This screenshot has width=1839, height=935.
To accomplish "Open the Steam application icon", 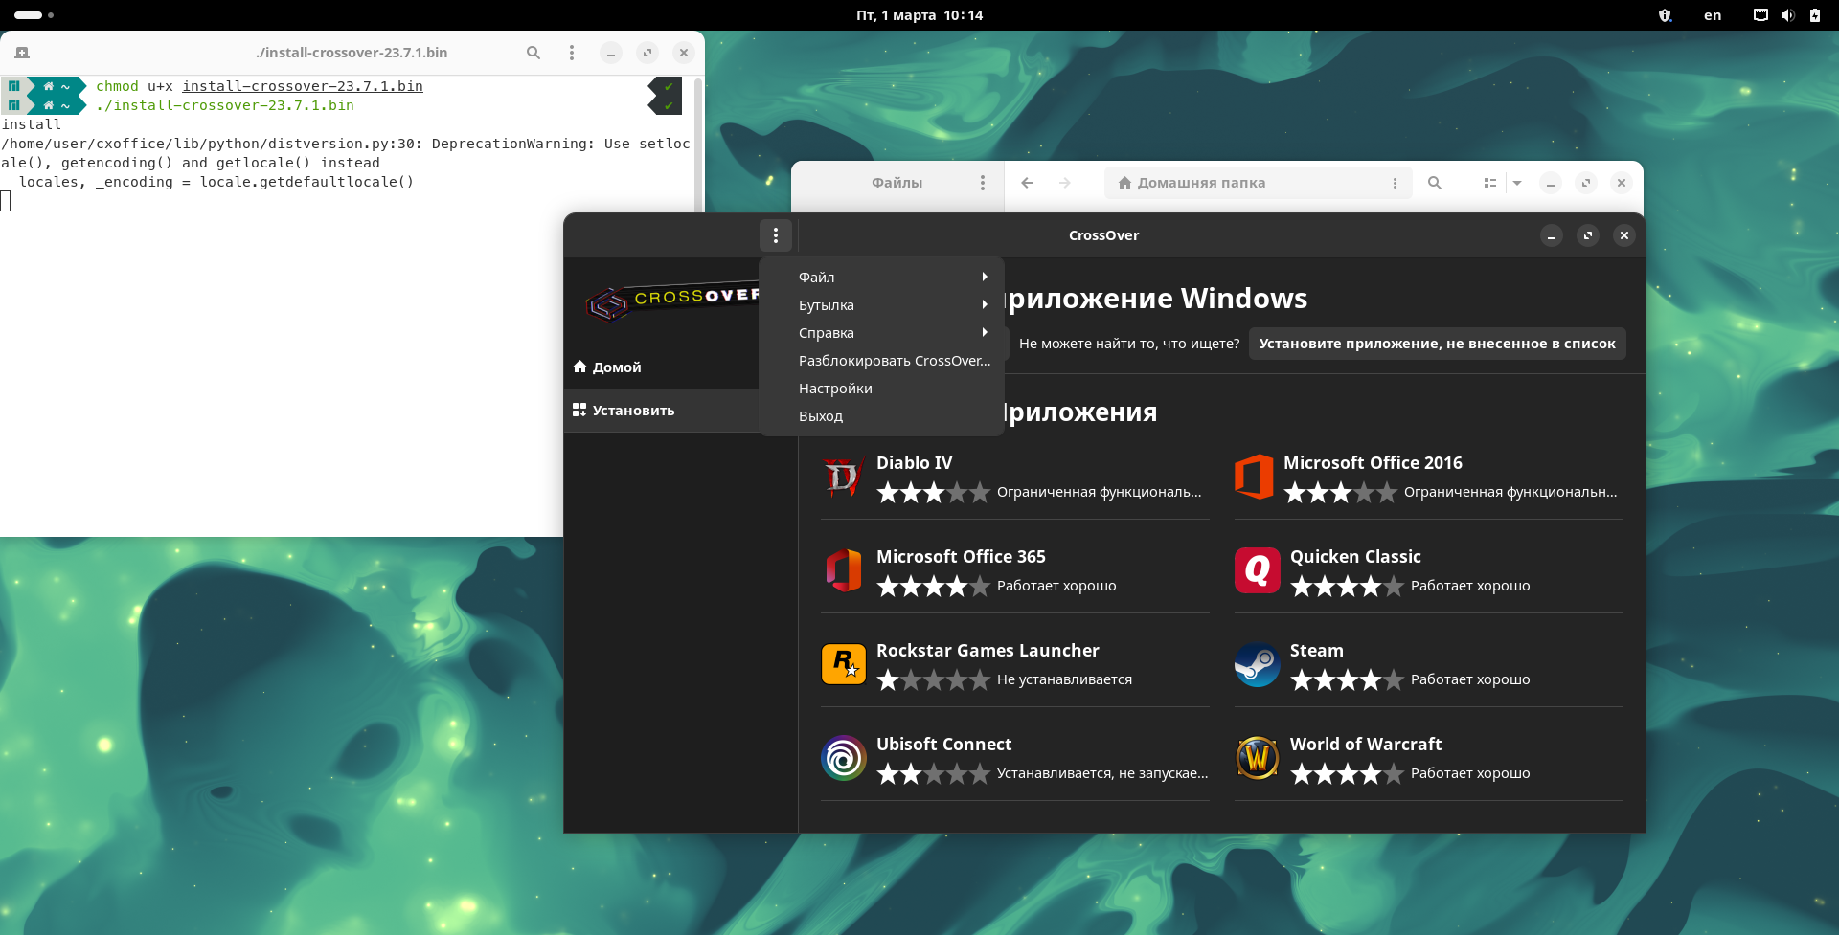I will (x=1257, y=664).
